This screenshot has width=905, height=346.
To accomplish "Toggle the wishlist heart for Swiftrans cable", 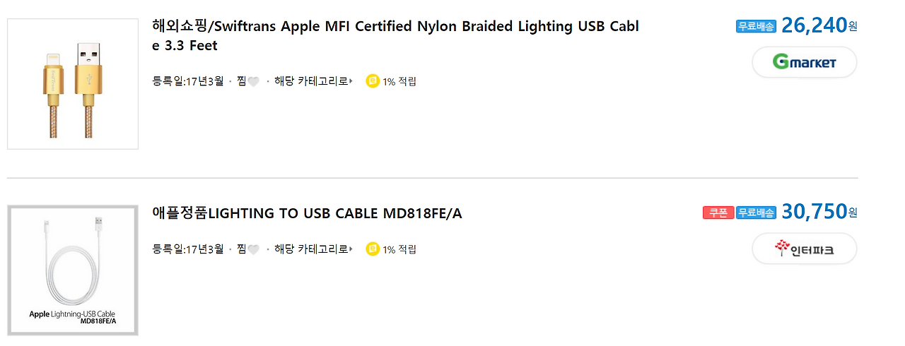I will 253,82.
